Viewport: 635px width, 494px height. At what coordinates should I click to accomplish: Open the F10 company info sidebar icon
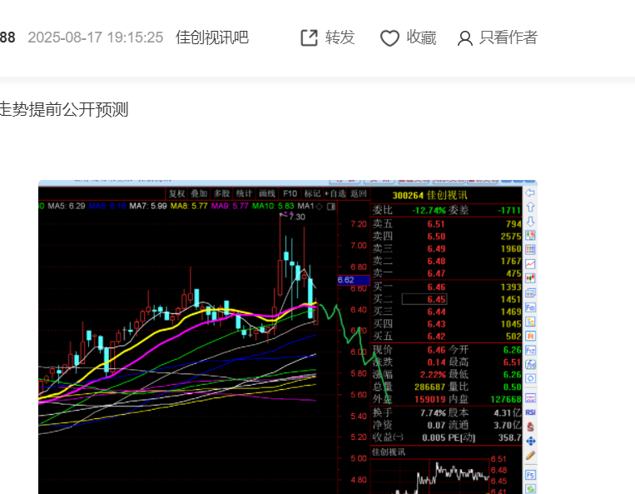click(530, 307)
